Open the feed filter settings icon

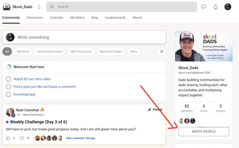click(x=161, y=52)
